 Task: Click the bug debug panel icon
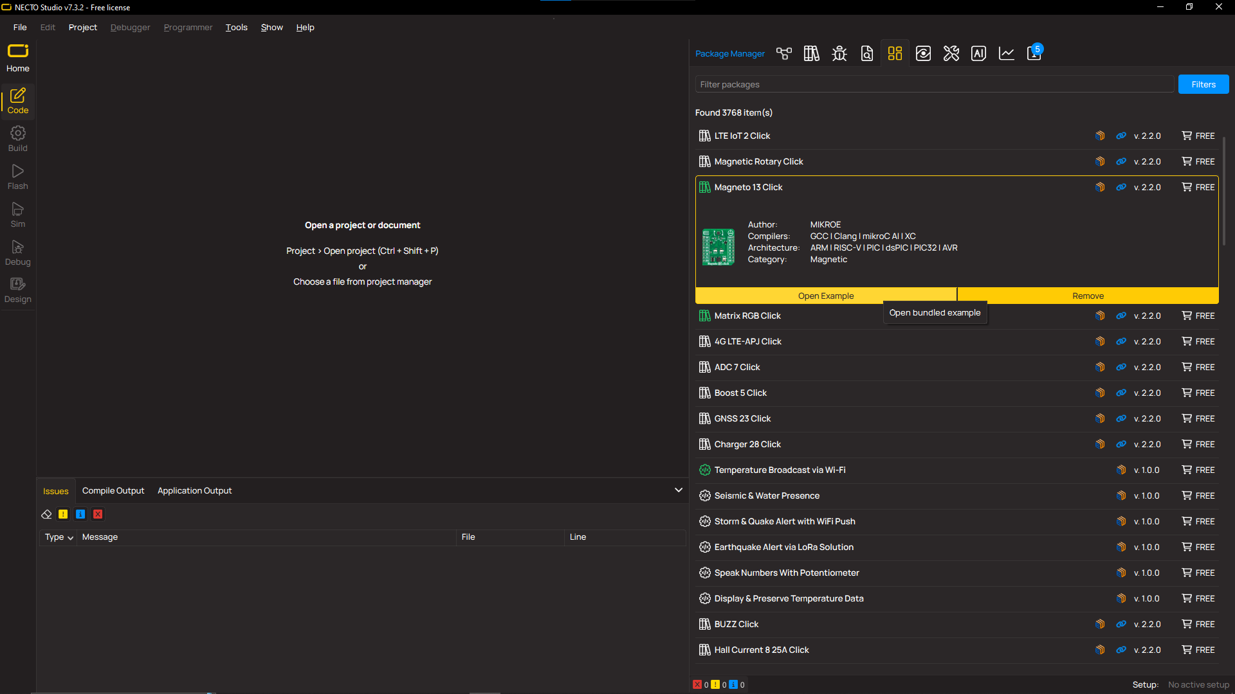839,53
